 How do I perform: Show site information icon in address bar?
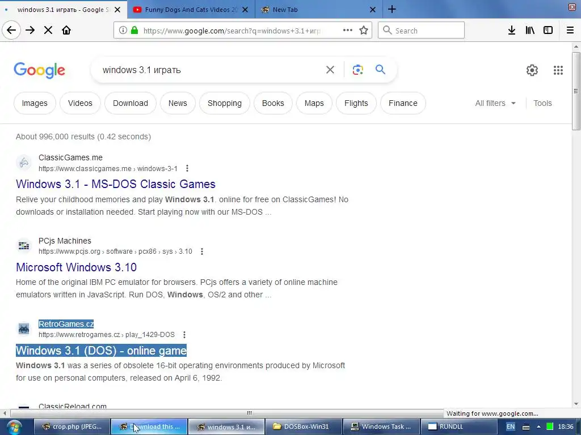pos(123,31)
